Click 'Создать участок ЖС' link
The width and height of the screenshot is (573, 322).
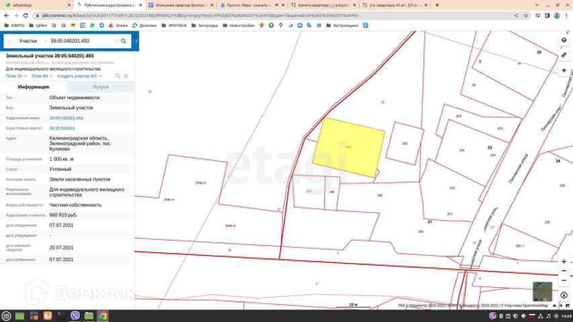click(79, 76)
